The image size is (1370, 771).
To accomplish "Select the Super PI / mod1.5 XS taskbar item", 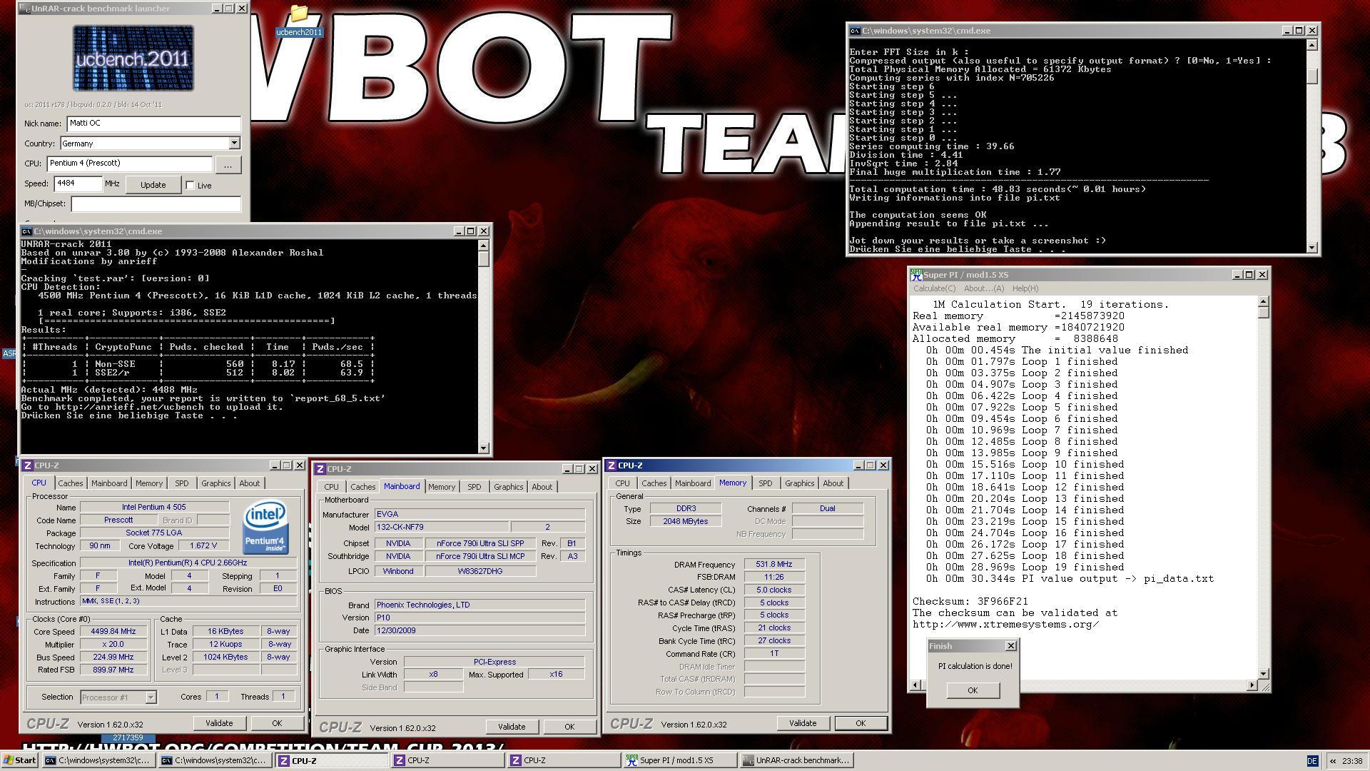I will coord(679,760).
